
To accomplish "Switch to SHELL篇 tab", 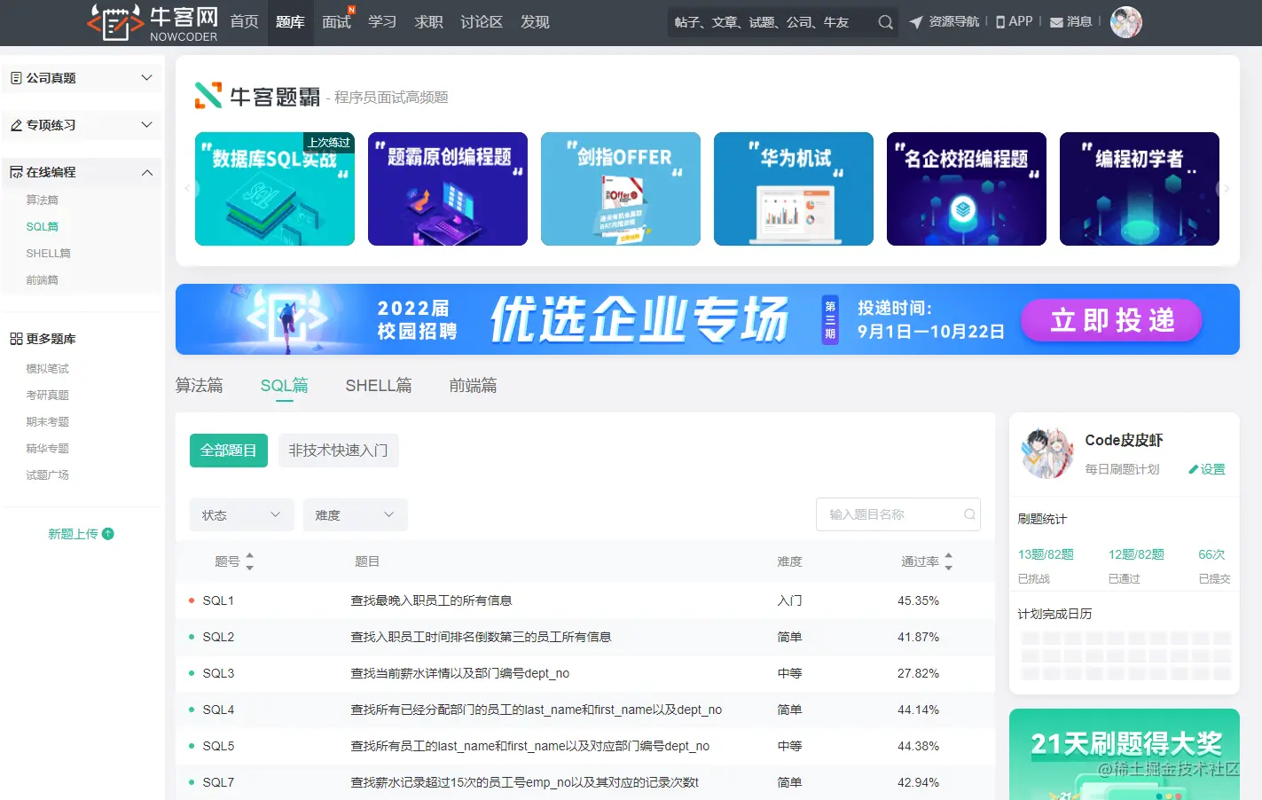I will 379,386.
